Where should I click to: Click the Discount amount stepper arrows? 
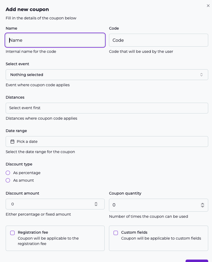click(x=96, y=204)
